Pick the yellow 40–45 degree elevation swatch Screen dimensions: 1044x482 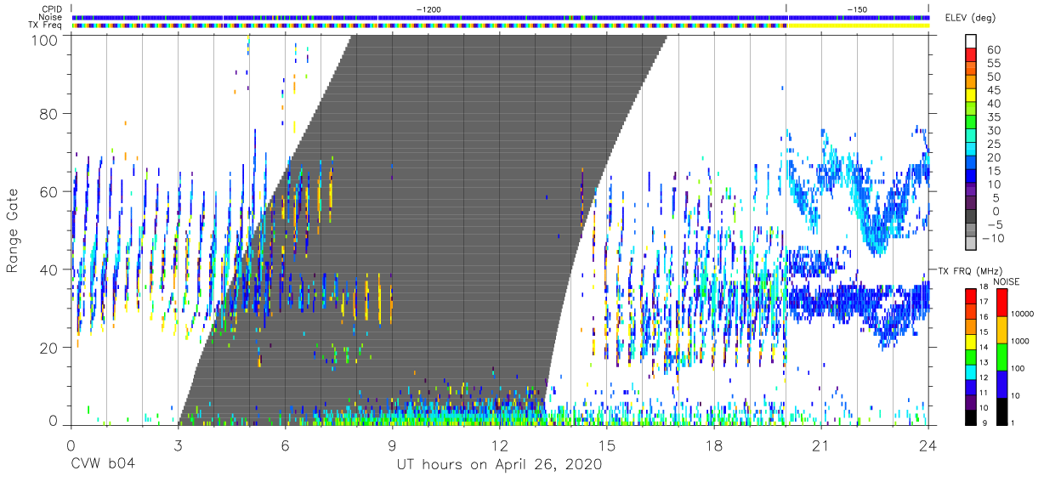(972, 97)
